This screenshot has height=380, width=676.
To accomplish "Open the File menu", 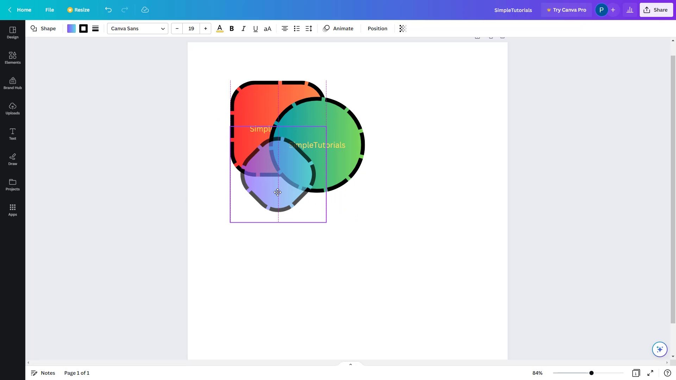I will (x=50, y=10).
